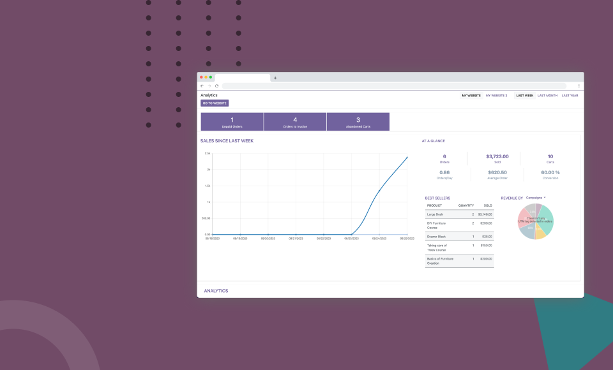The width and height of the screenshot is (613, 370).
Task: Click the browser address bar
Action: (x=393, y=85)
